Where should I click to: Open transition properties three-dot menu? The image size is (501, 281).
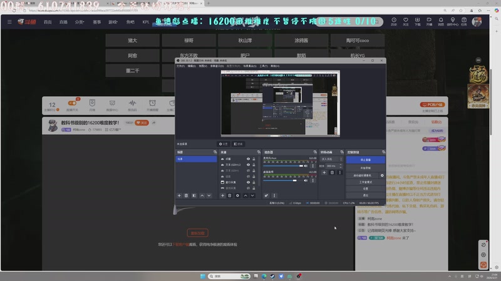(x=339, y=172)
